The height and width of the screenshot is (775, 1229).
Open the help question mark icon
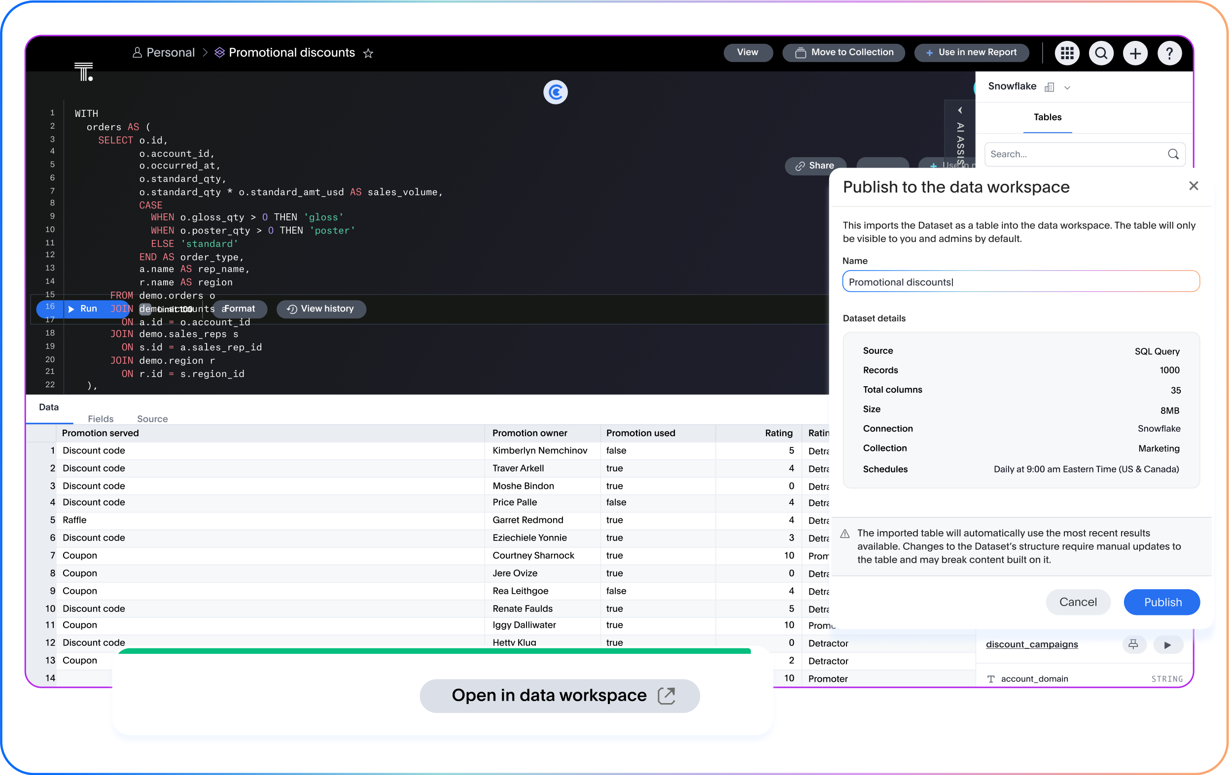tap(1170, 53)
